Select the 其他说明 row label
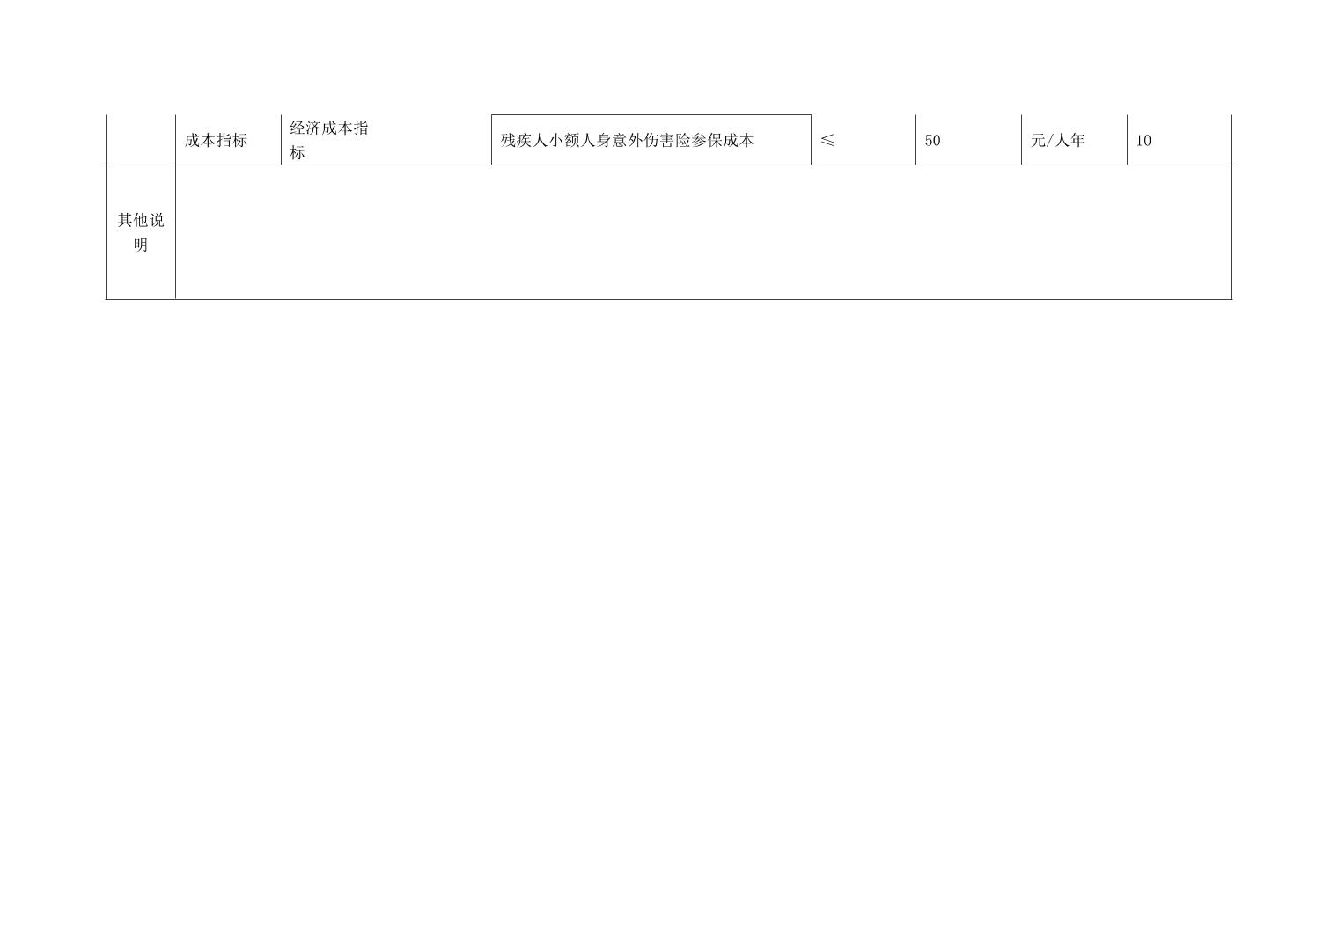 pyautogui.click(x=141, y=232)
